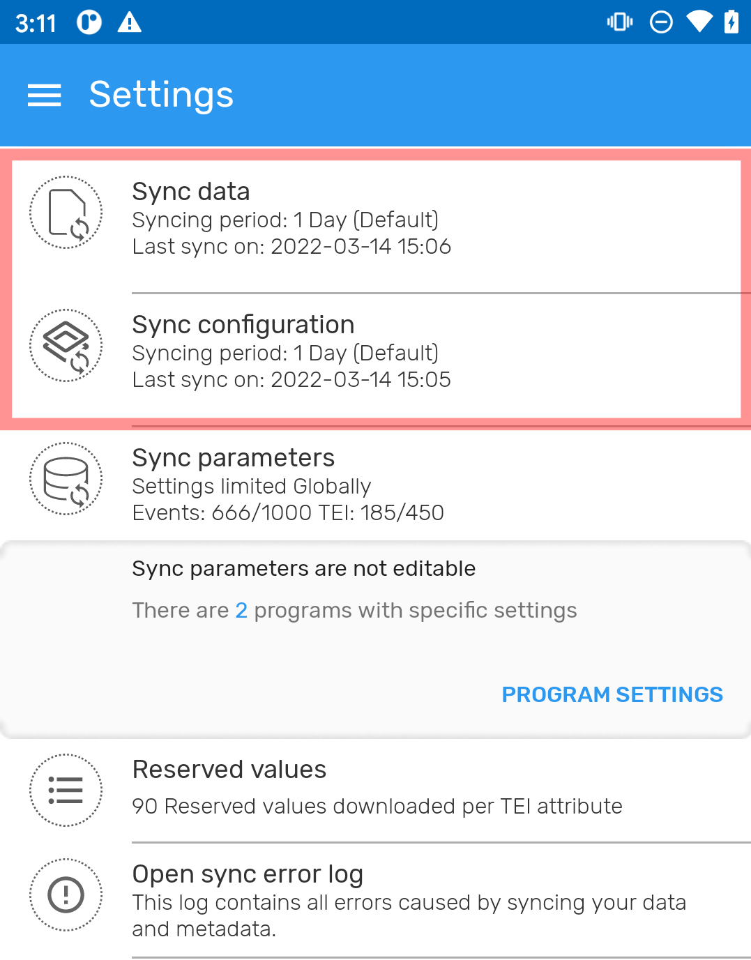
Task: Tap the battery icon in status bar
Action: (x=731, y=22)
